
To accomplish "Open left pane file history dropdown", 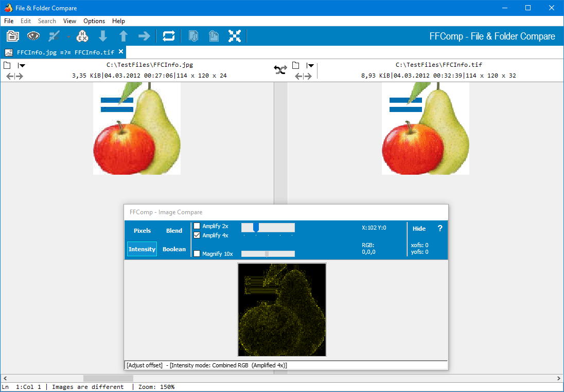I will [x=22, y=65].
